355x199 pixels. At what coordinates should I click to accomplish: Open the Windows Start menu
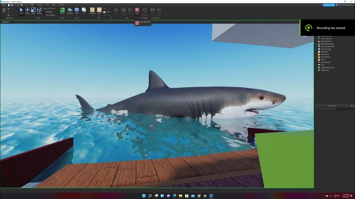click(144, 196)
